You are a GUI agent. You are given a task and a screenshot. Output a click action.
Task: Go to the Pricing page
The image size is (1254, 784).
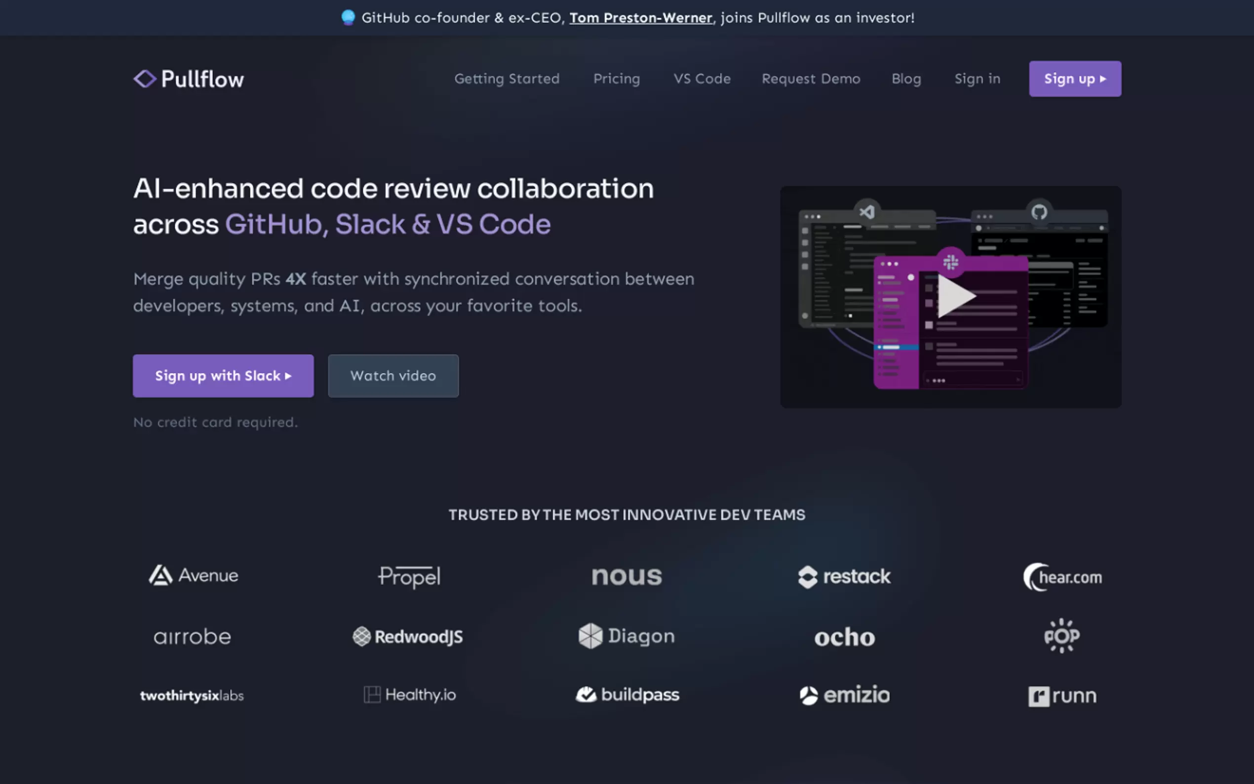coord(616,79)
